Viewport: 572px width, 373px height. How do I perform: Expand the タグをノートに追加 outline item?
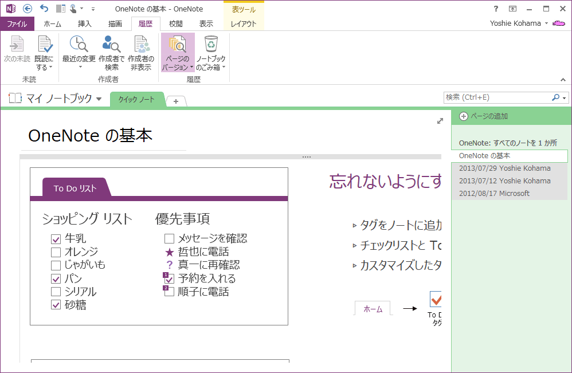355,226
